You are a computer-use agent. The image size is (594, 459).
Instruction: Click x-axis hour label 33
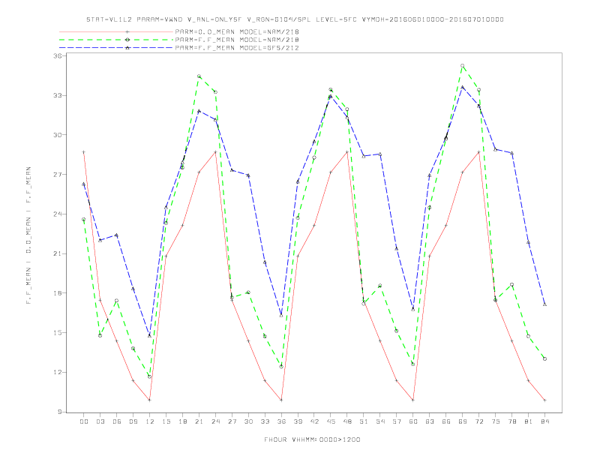click(x=265, y=421)
